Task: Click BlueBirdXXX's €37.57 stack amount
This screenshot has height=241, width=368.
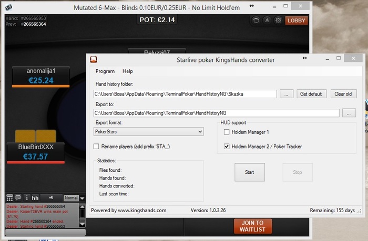Action: click(35, 156)
